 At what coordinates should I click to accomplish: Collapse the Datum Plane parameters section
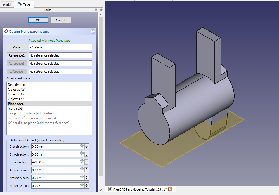point(93,32)
